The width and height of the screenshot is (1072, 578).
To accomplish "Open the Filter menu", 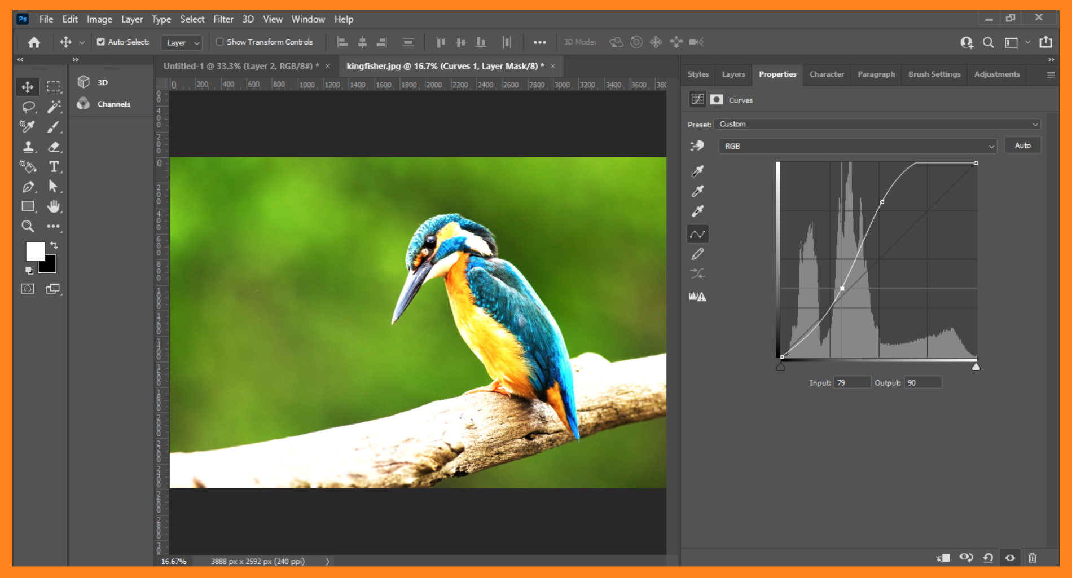I will coord(223,19).
